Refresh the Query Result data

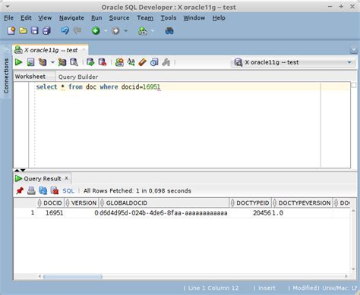pos(43,190)
